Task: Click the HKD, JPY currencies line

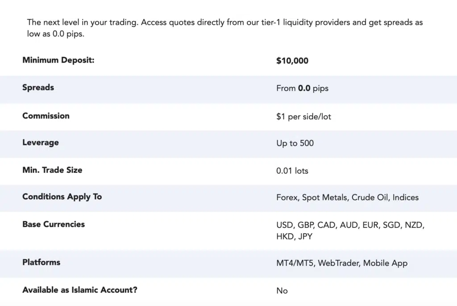Action: tap(295, 237)
